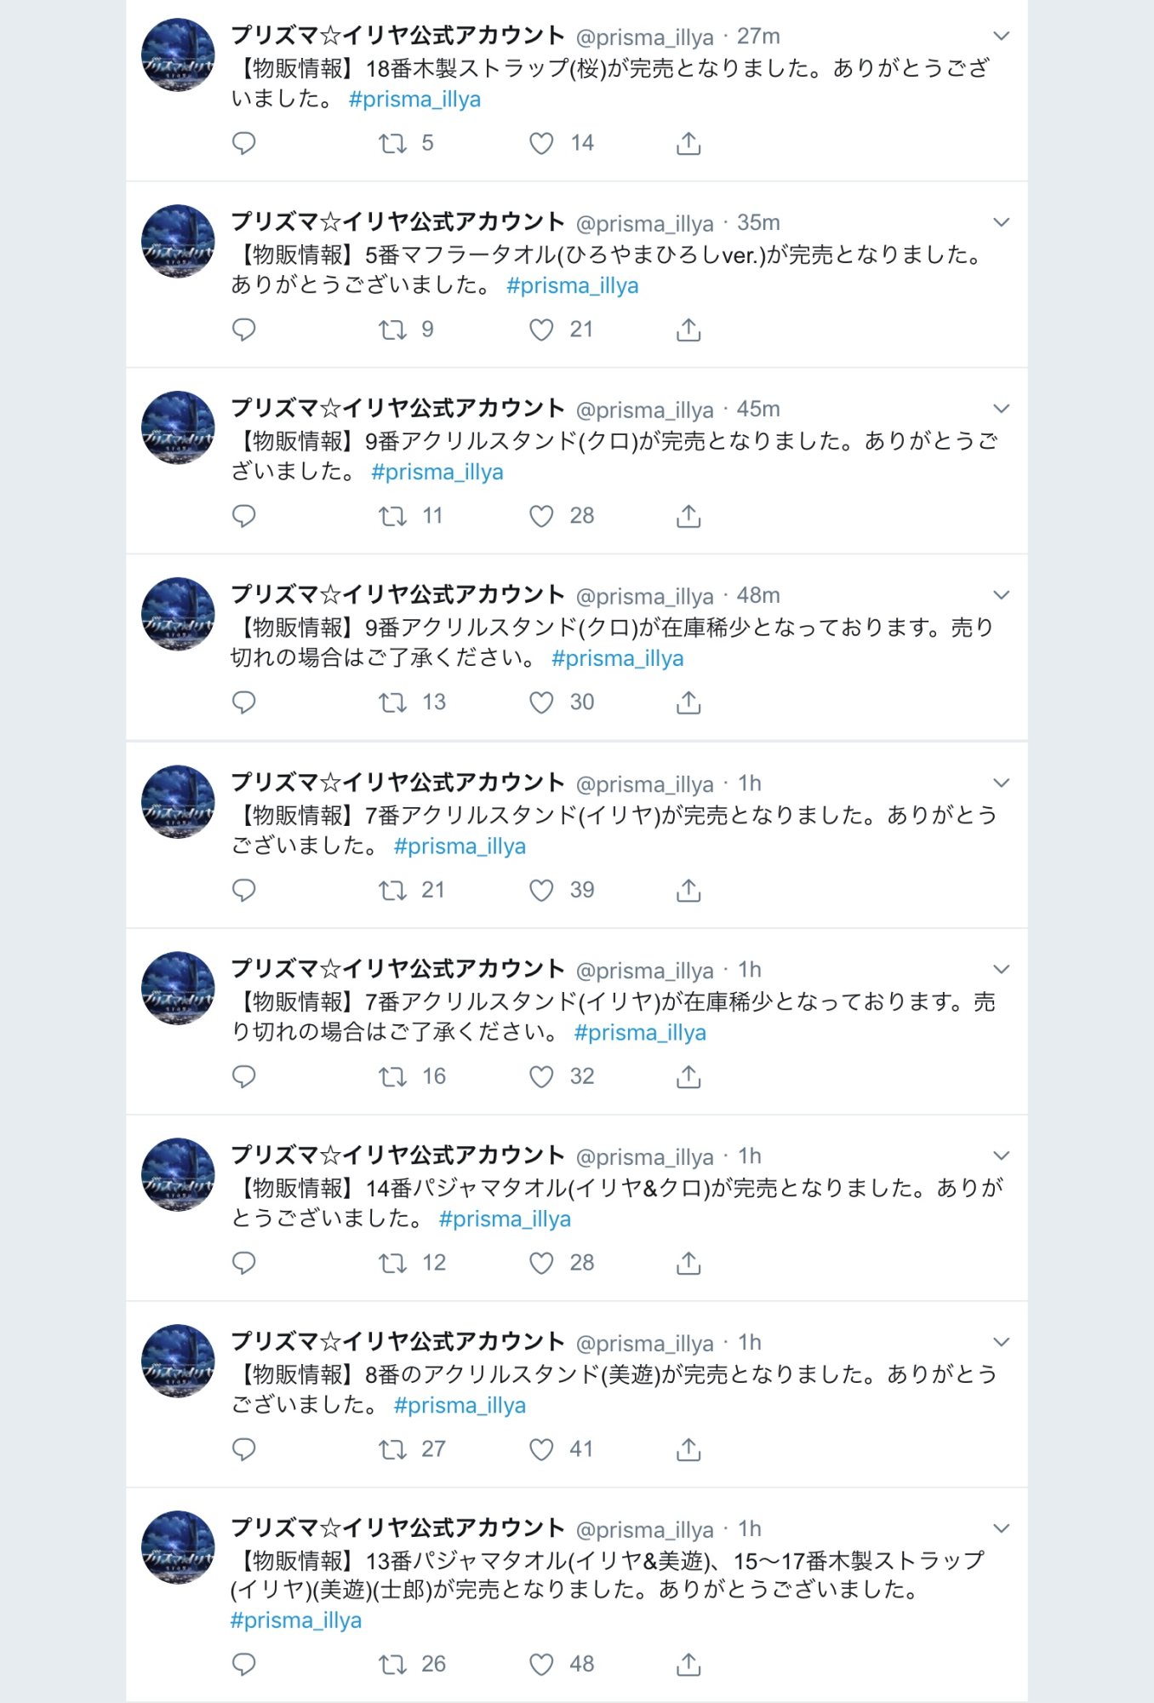
Task: Retweet the 5番マフラータオル tweet with 9 retweets
Action: [392, 330]
